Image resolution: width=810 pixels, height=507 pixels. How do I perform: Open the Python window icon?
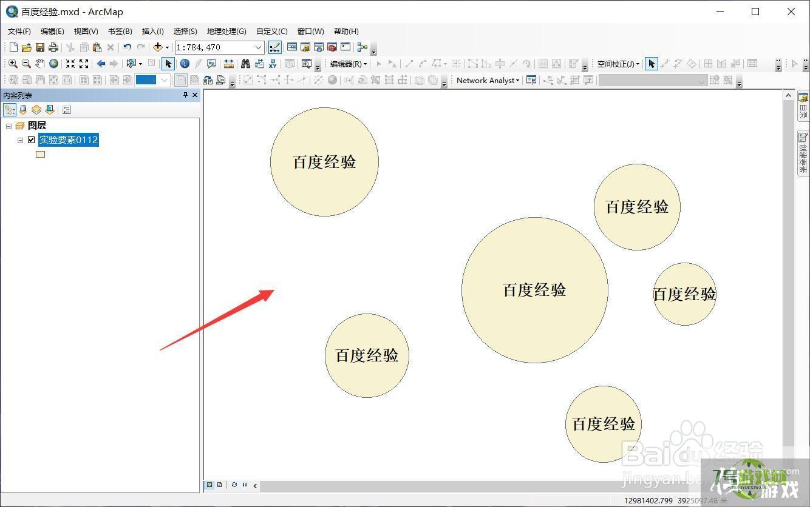point(345,47)
